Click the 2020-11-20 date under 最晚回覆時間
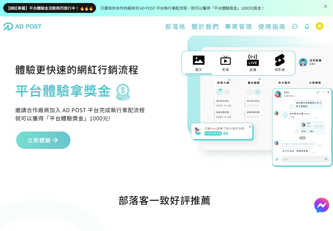The height and width of the screenshot is (231, 333). [224, 117]
